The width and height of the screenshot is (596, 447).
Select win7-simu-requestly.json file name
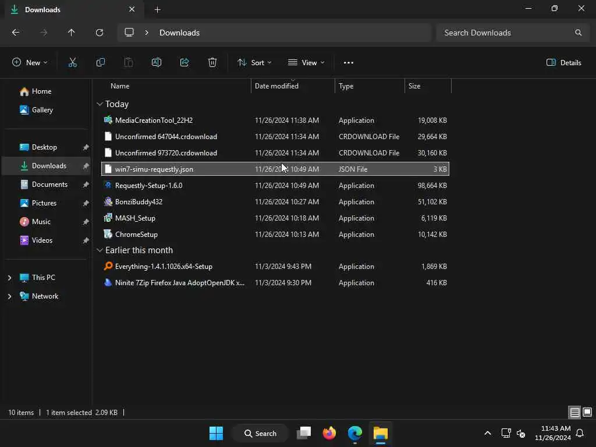[x=154, y=169]
